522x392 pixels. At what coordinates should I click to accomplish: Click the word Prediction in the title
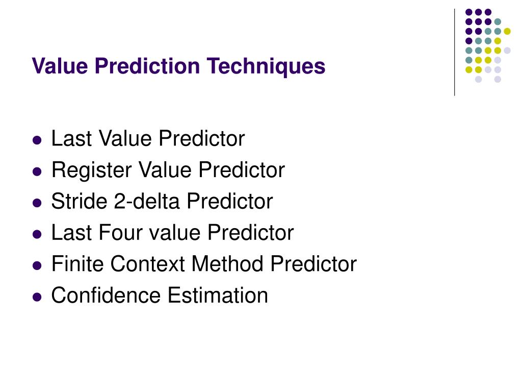point(147,65)
